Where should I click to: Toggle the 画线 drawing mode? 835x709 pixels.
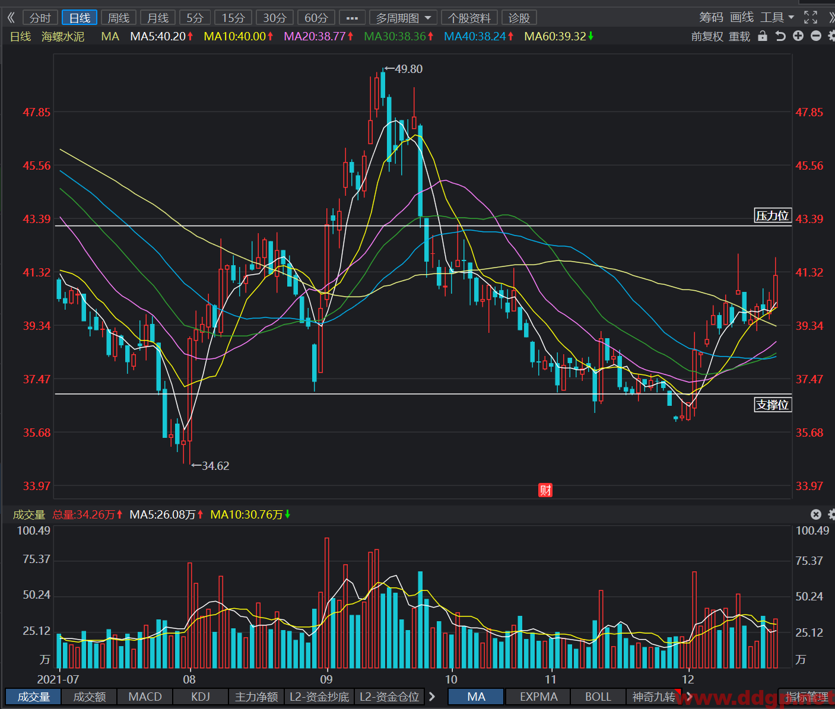click(742, 18)
